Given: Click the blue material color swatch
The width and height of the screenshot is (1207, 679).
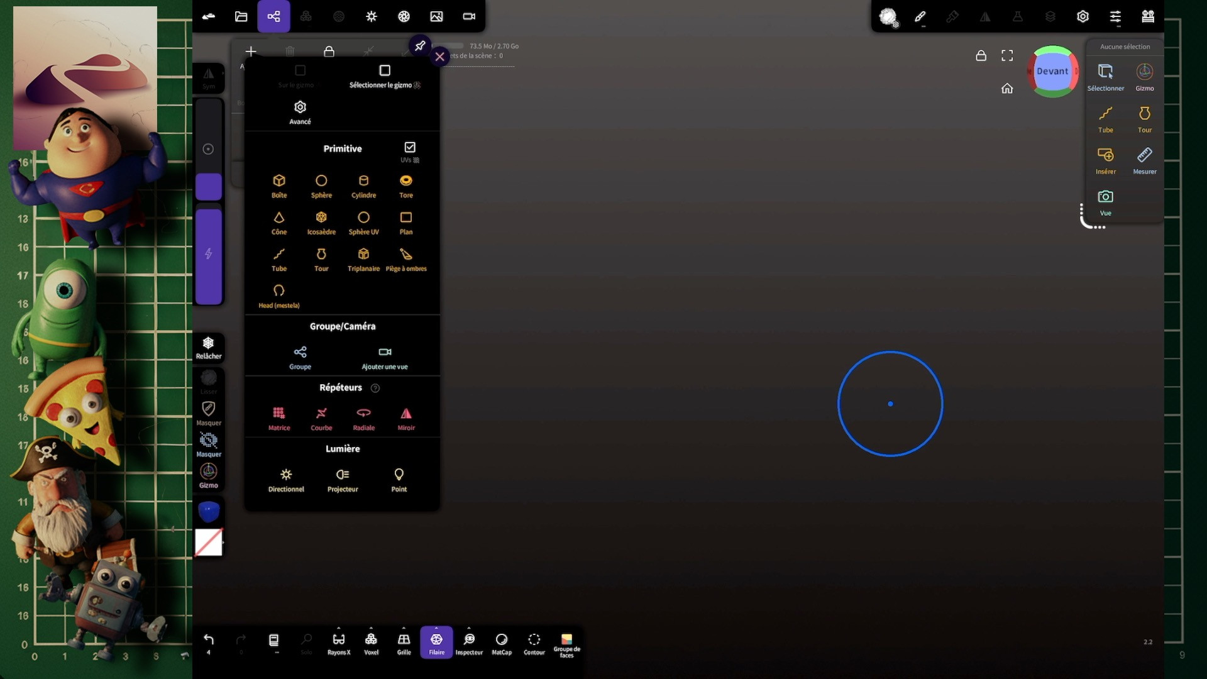Looking at the screenshot, I should coord(209,511).
